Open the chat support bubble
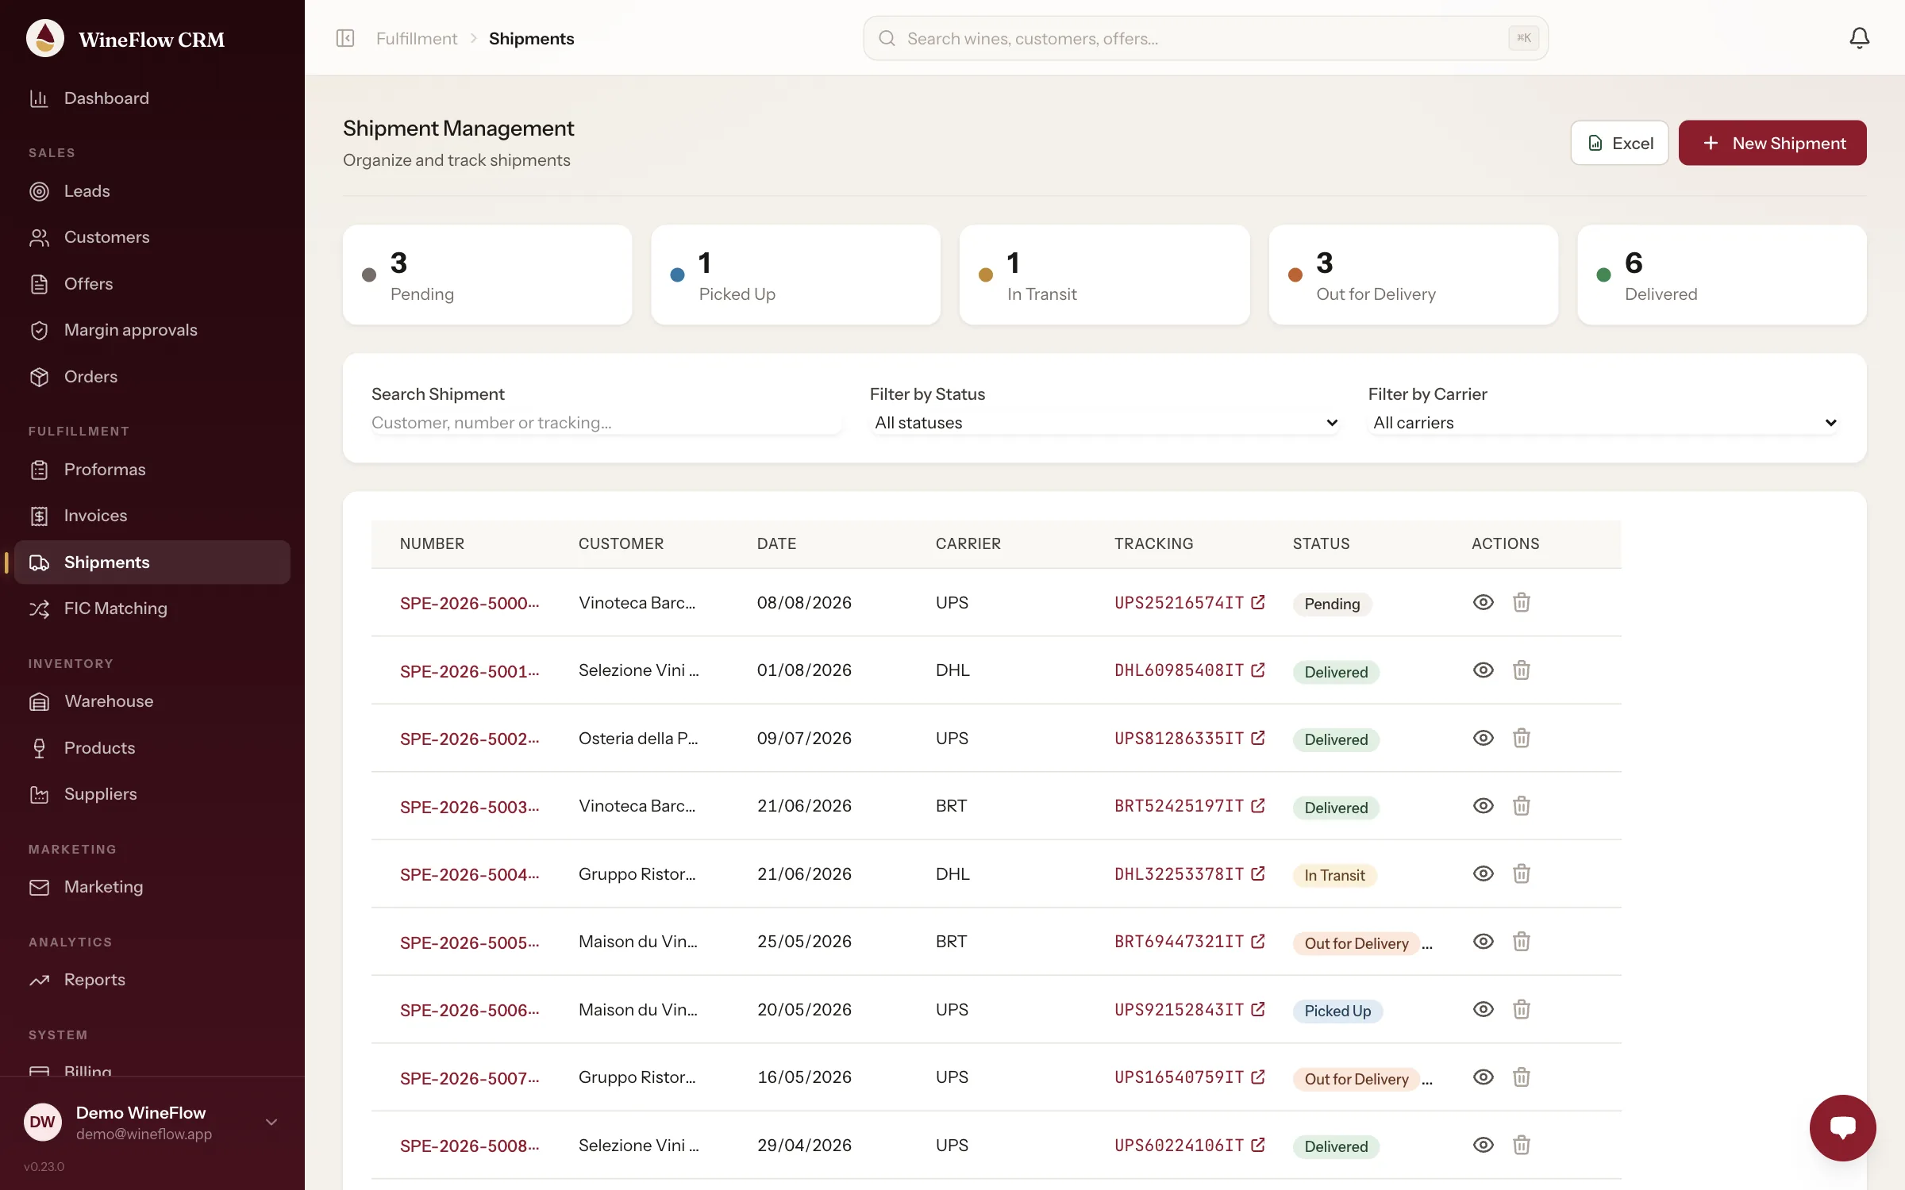The width and height of the screenshot is (1905, 1190). point(1842,1127)
